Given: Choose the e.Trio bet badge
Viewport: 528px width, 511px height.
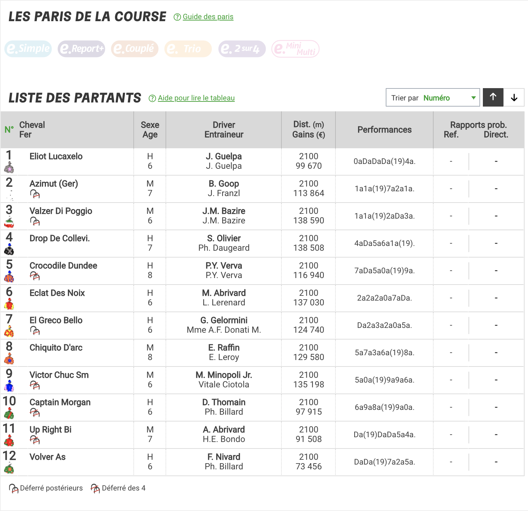Looking at the screenshot, I should coord(188,49).
